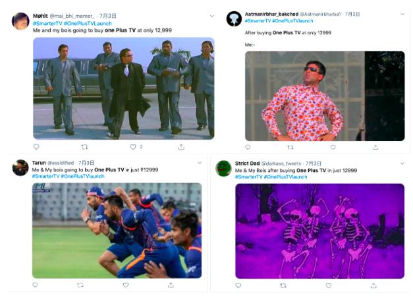Screen dimensions: 413x296
Task: Like Aatmanirbhar_bakchod's tweet
Action: point(333,148)
